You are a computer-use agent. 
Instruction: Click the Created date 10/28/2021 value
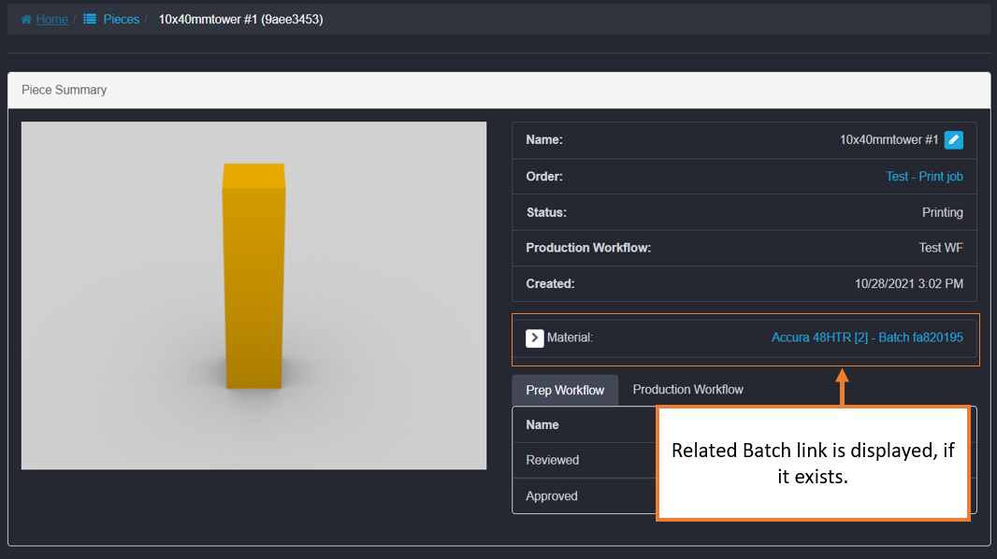coord(908,283)
